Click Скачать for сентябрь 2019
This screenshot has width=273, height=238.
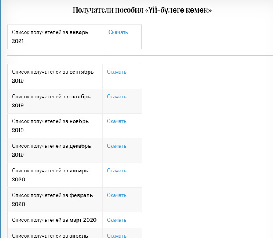pyautogui.click(x=116, y=72)
